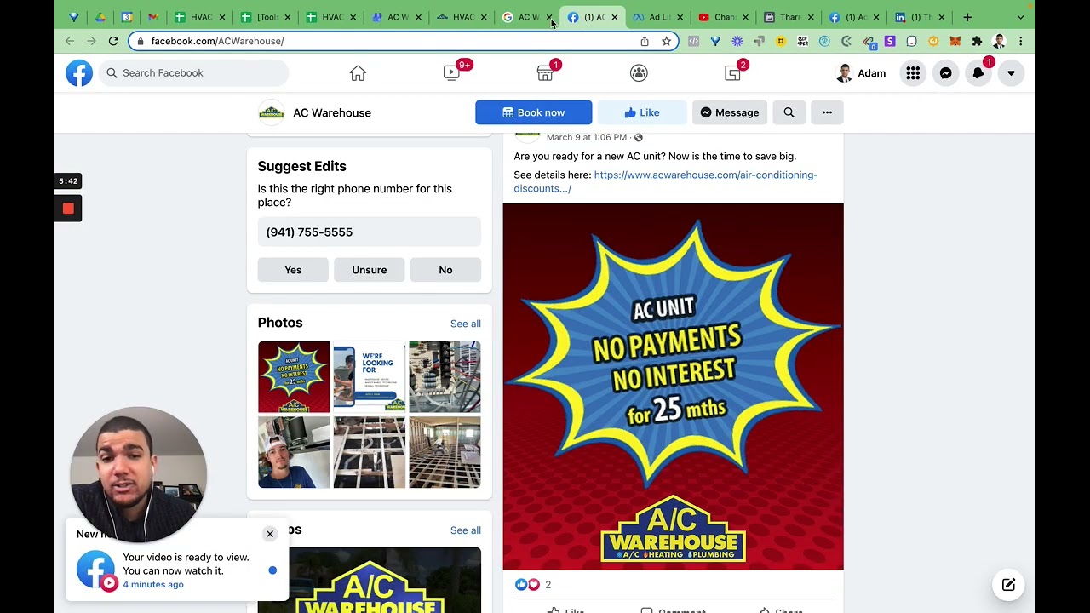Like the AC Warehouse page
The height and width of the screenshot is (613, 1090).
(x=642, y=112)
